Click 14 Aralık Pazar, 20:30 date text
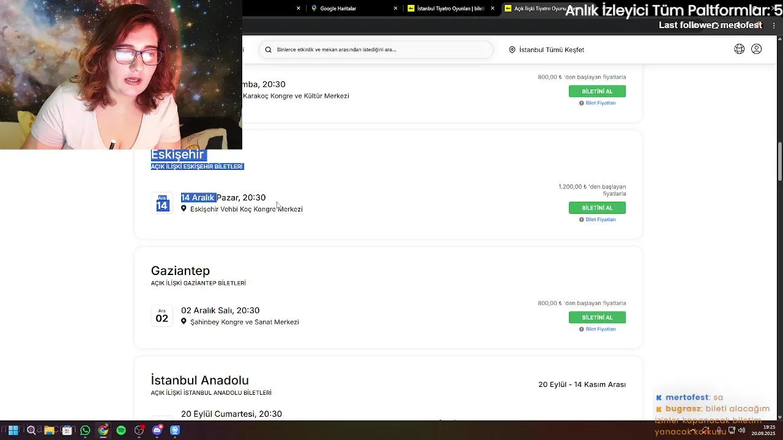Screen dimensions: 783x440 pyautogui.click(x=223, y=197)
